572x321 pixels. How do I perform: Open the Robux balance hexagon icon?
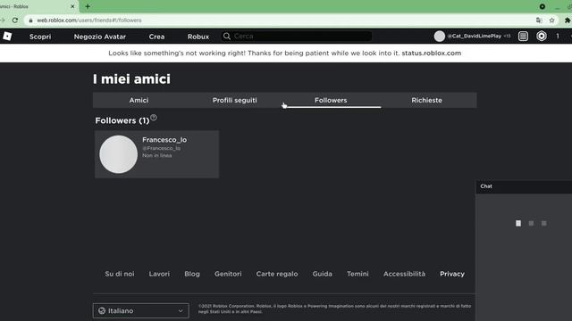(x=542, y=36)
